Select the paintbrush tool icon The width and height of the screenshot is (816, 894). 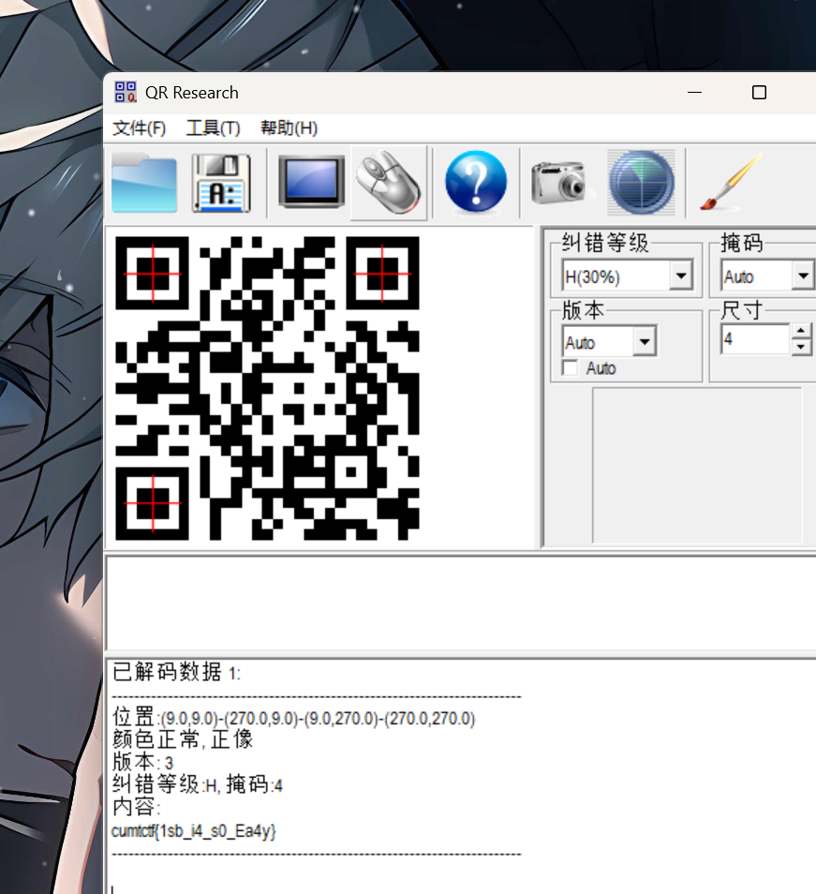click(x=729, y=183)
